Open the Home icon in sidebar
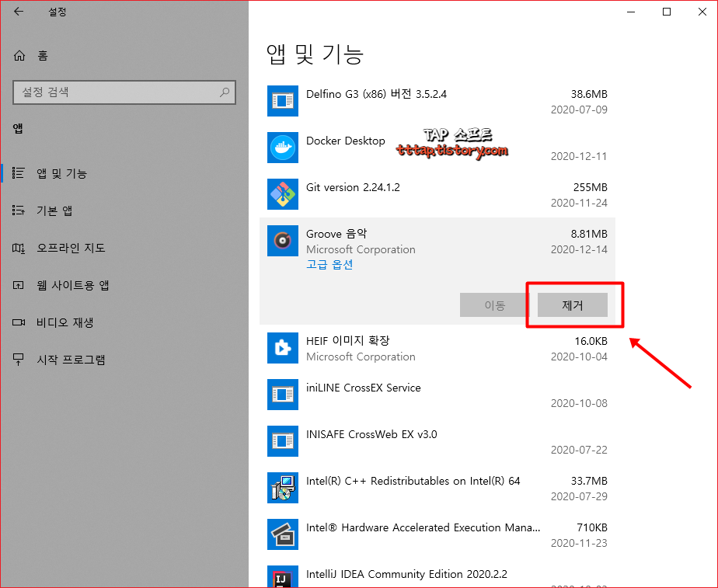Image resolution: width=718 pixels, height=588 pixels. pos(19,56)
